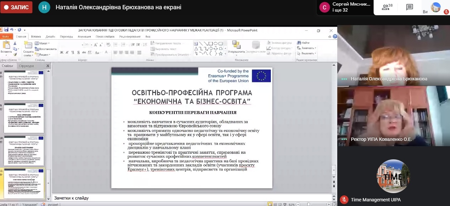Click the Save icon in quick access toolbar

[x=6, y=30]
